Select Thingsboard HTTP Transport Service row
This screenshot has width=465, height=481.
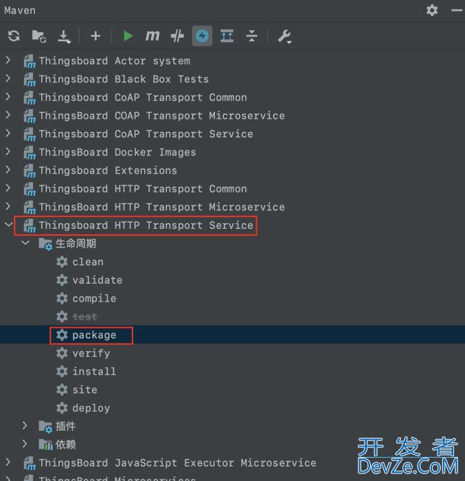232,225
